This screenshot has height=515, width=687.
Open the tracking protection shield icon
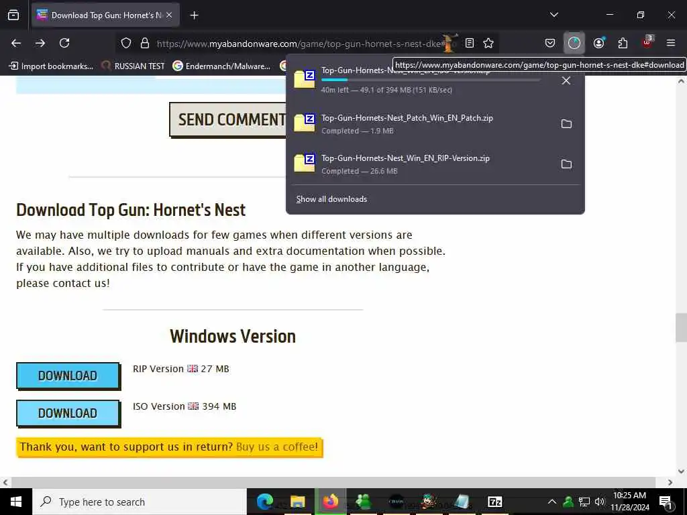pyautogui.click(x=126, y=43)
